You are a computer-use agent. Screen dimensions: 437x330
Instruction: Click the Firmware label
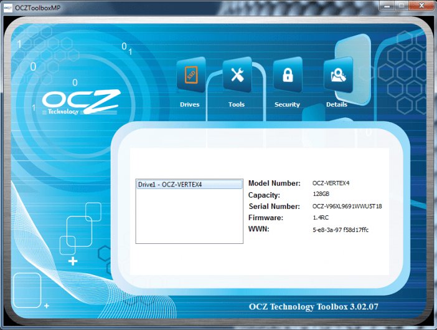point(266,218)
